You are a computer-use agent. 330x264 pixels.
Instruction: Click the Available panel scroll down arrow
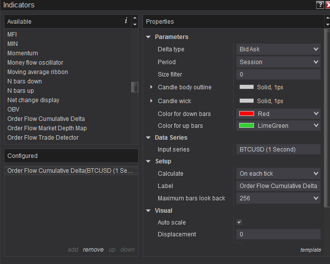(x=135, y=25)
